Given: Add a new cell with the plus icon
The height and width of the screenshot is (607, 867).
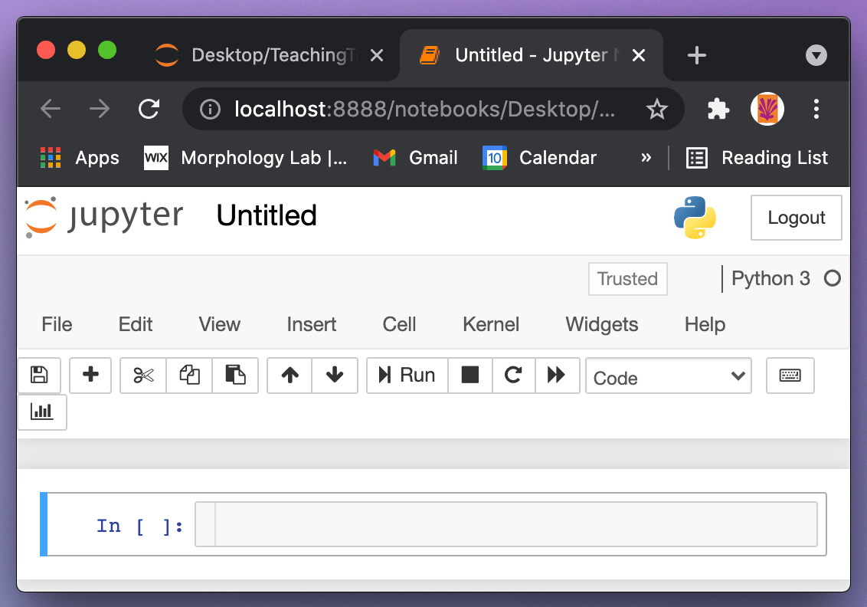Looking at the screenshot, I should 90,376.
